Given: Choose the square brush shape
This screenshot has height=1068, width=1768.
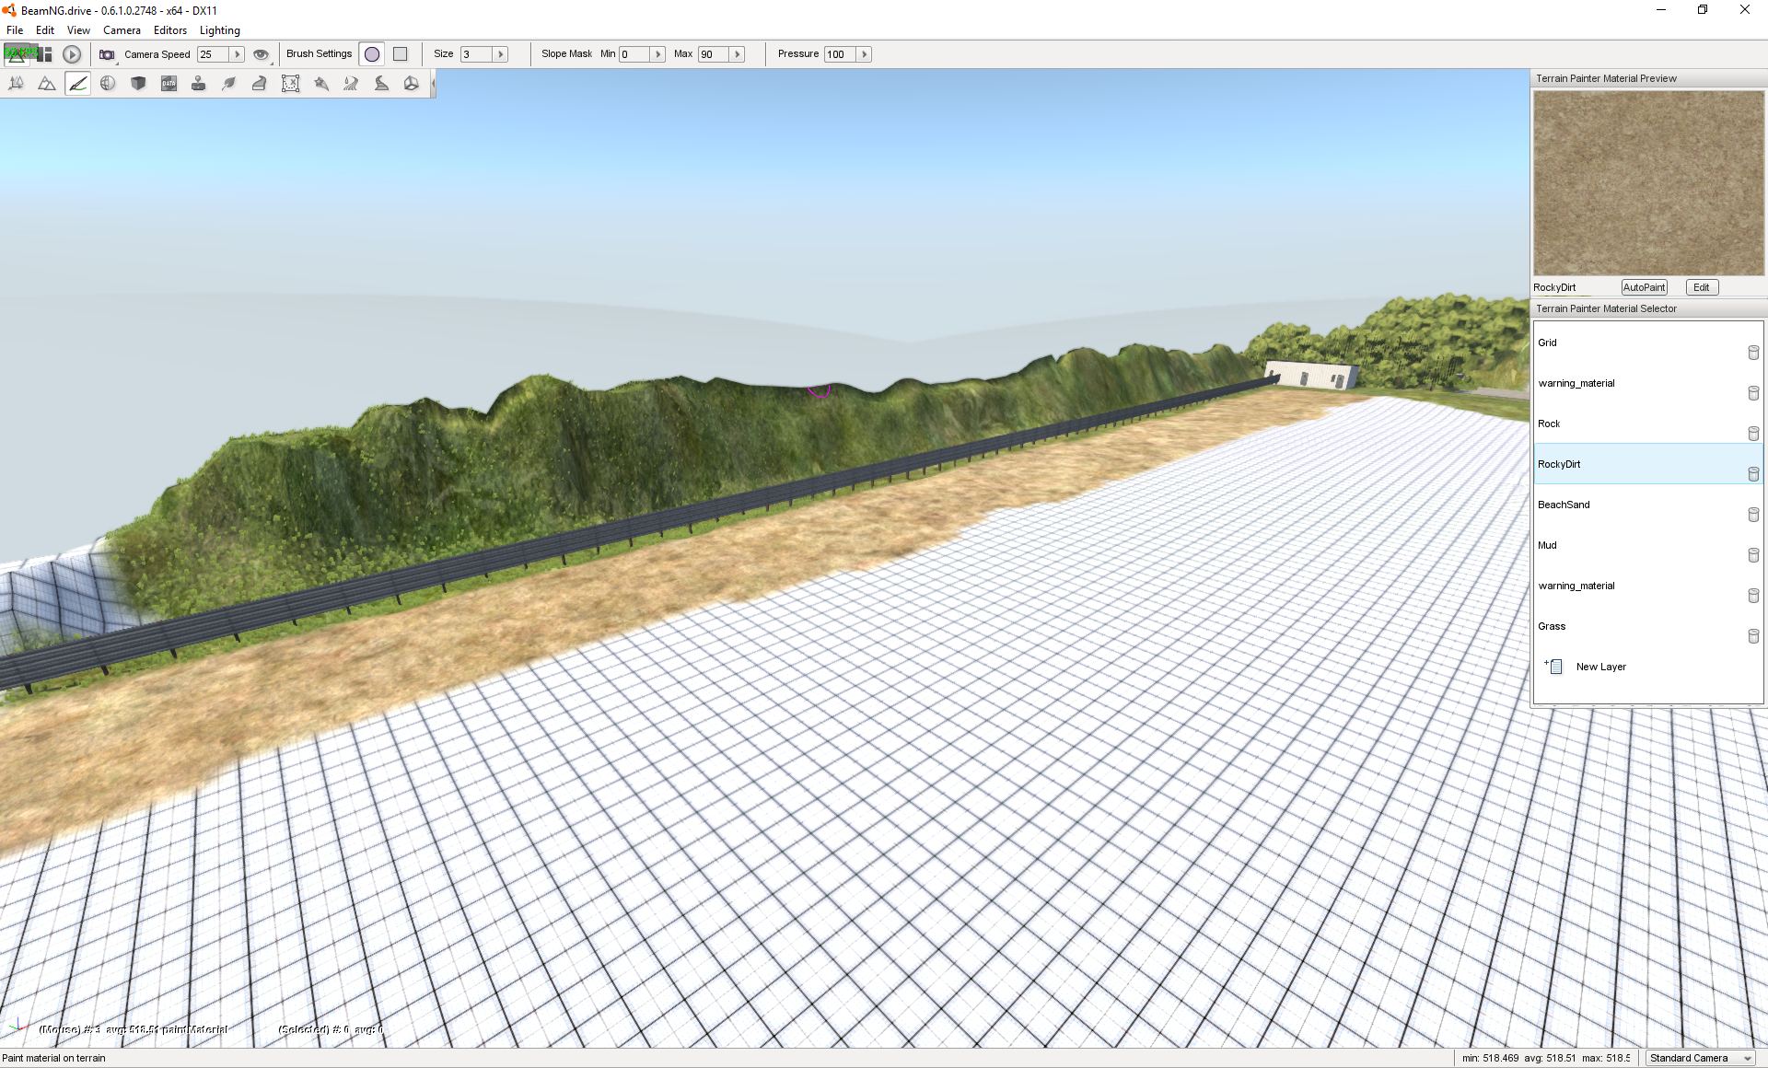Looking at the screenshot, I should tap(401, 54).
